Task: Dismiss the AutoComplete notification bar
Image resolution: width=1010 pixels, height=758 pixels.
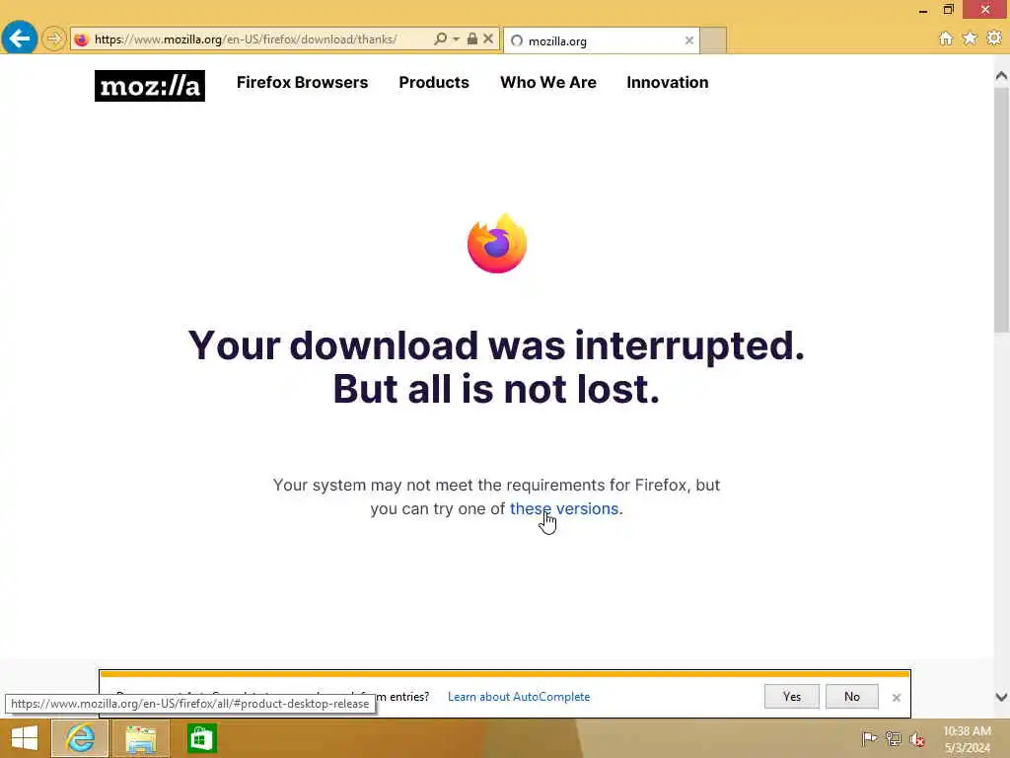Action: point(896,698)
